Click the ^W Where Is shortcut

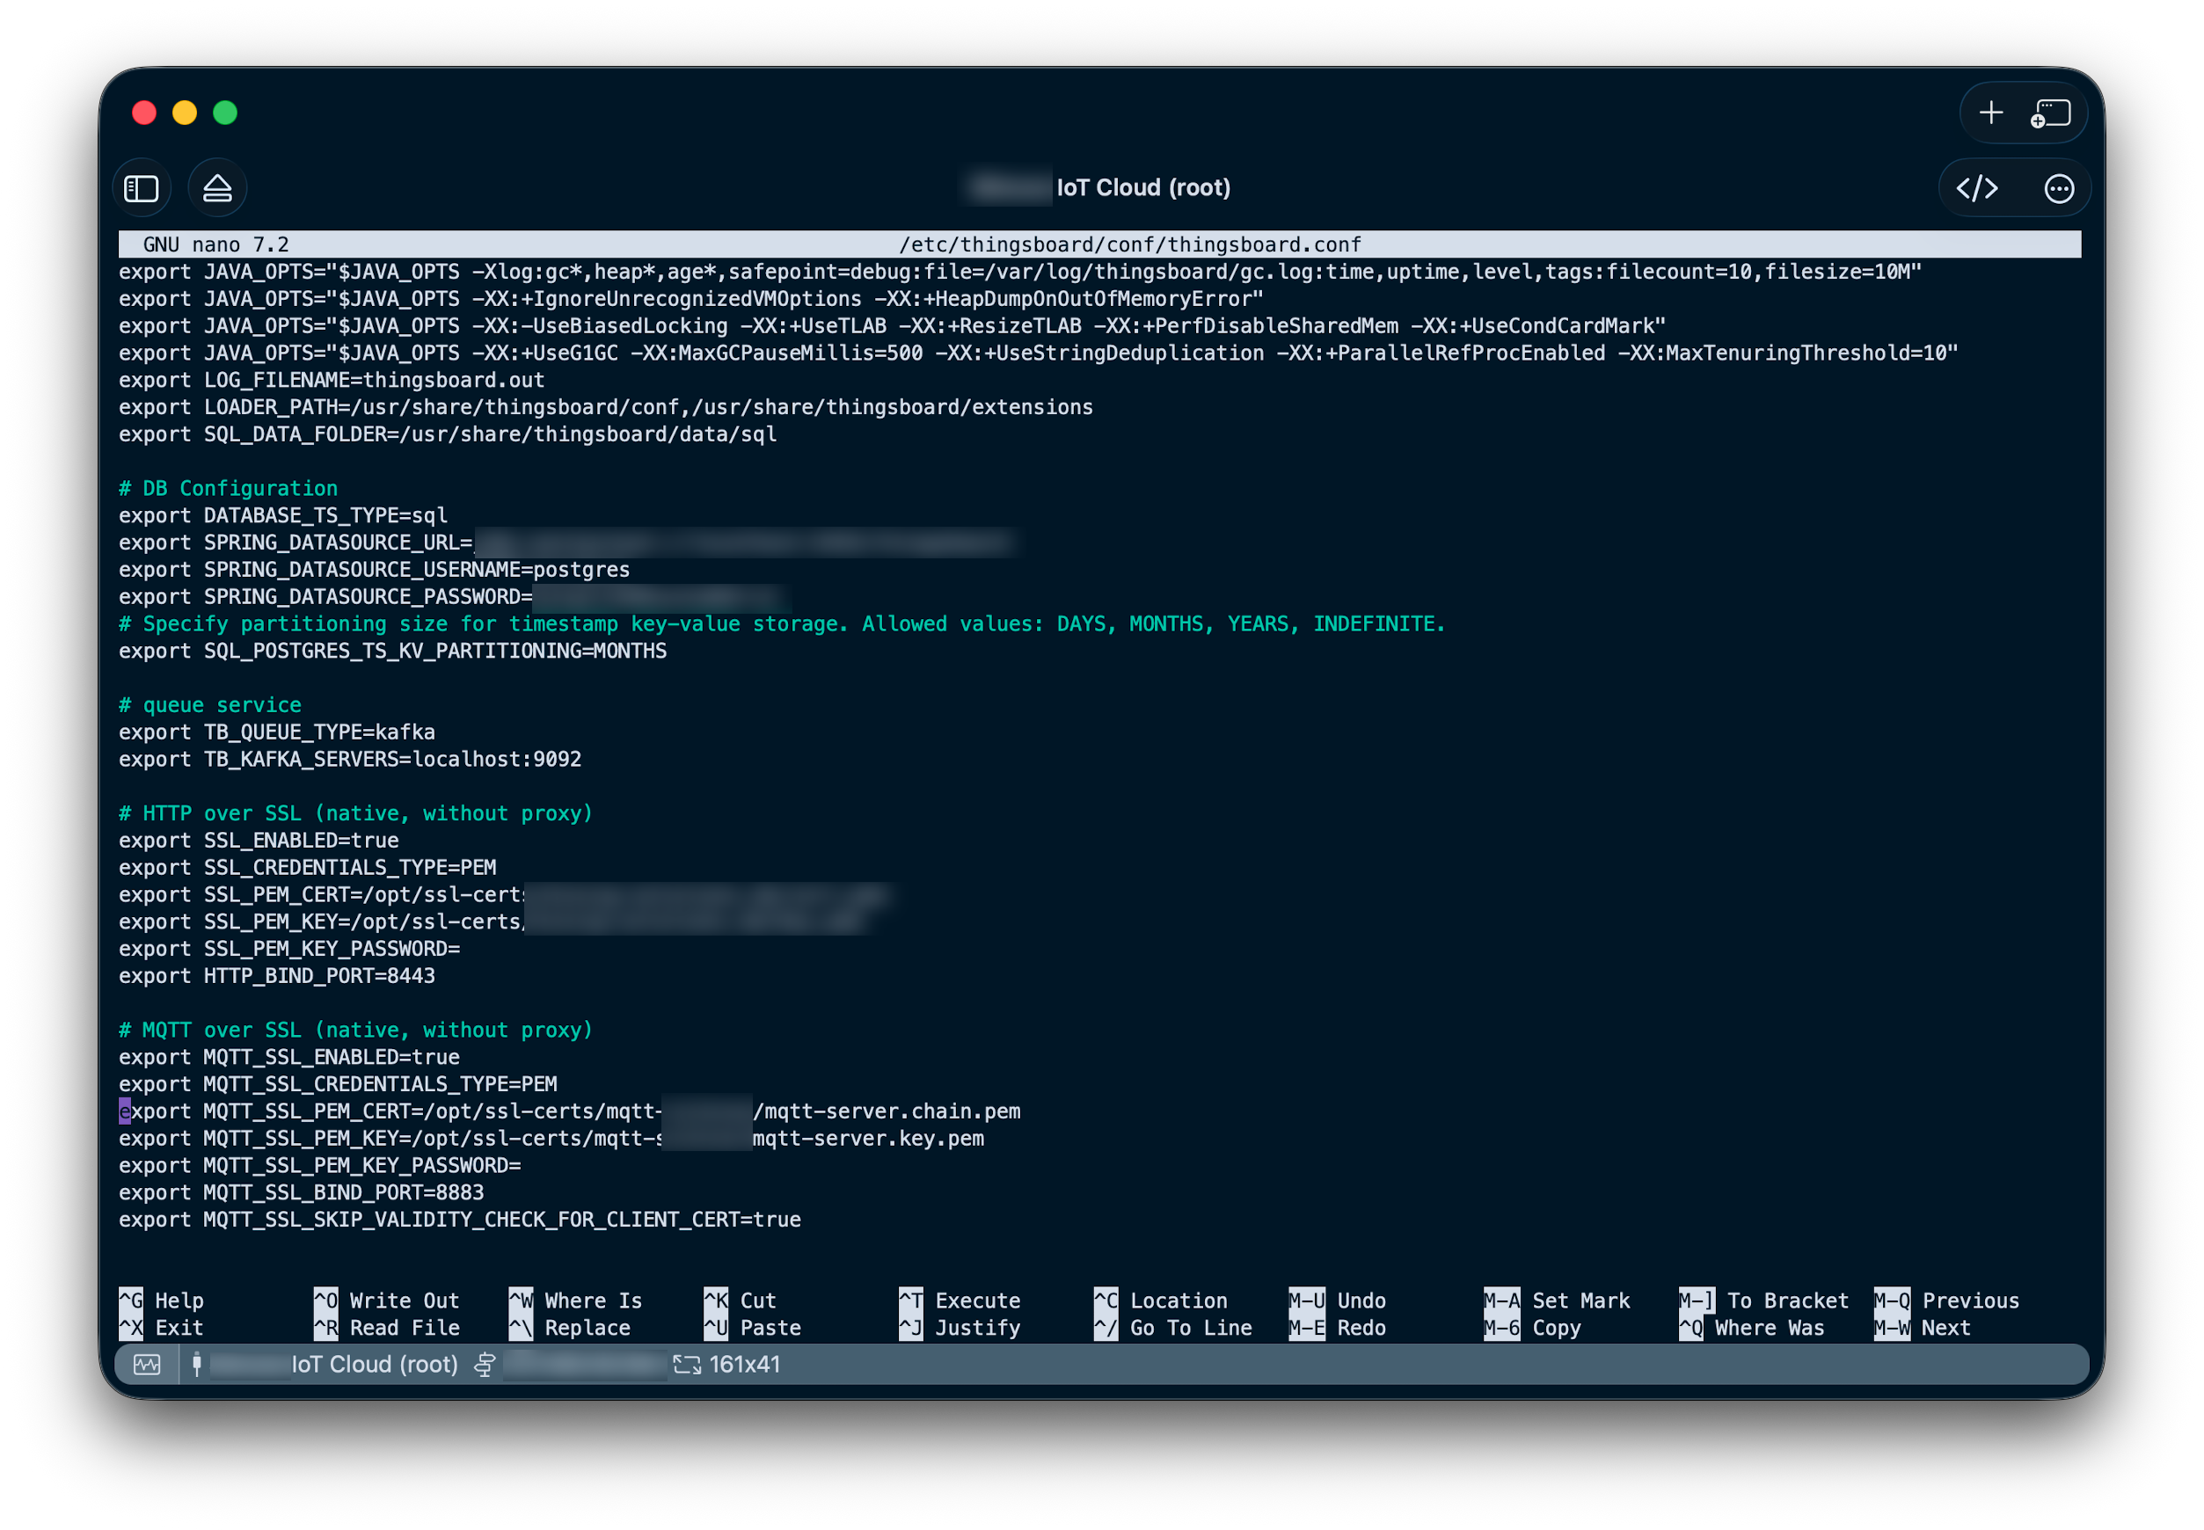click(x=575, y=1300)
